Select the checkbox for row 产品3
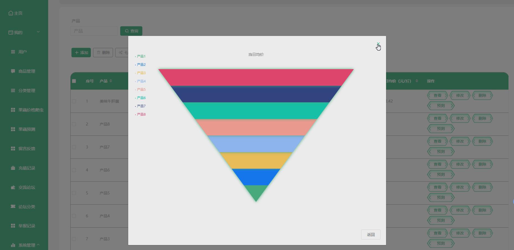The width and height of the screenshot is (514, 250). tap(74, 239)
